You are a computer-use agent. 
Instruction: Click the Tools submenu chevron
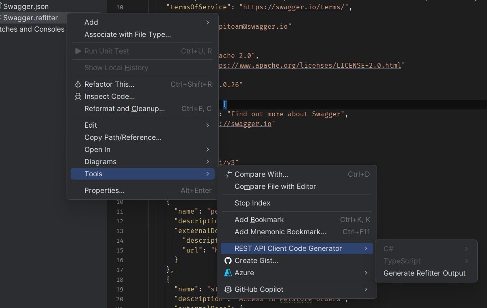click(208, 174)
